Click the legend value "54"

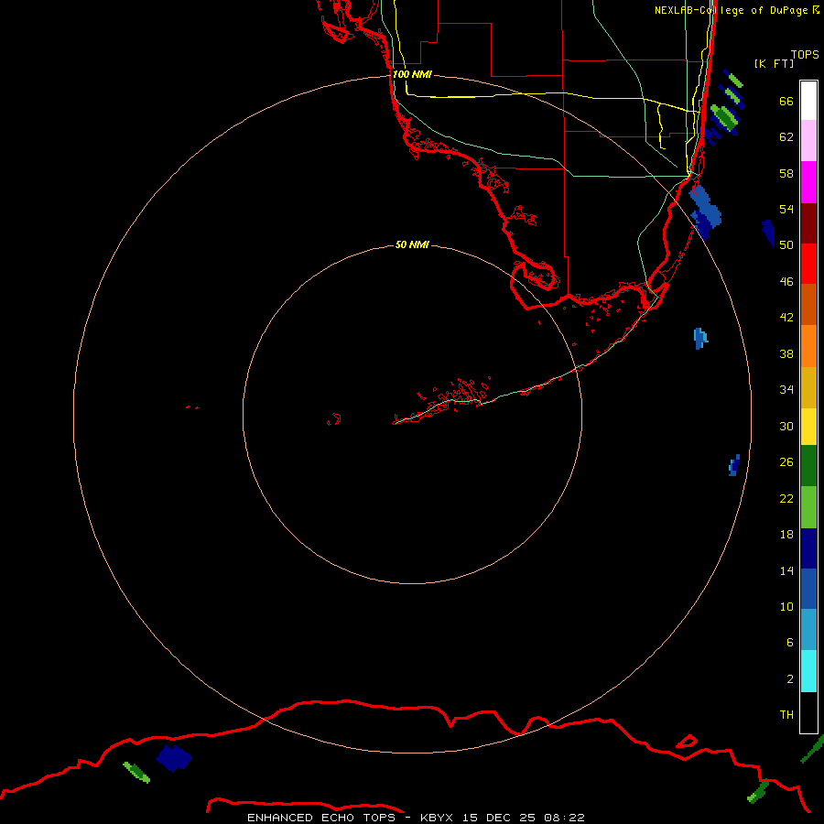(786, 209)
